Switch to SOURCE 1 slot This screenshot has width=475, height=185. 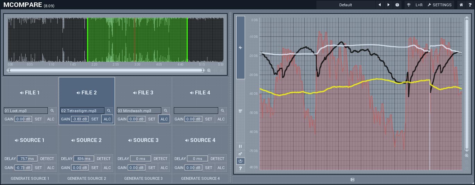[x=29, y=140]
